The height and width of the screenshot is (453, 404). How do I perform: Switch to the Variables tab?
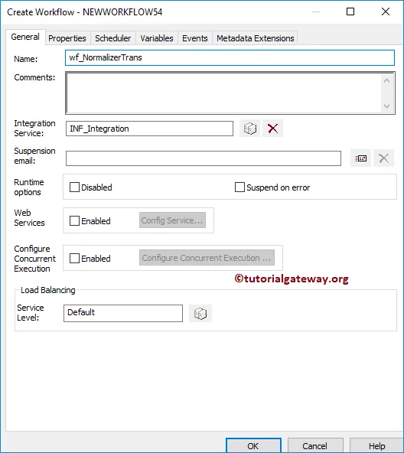157,38
